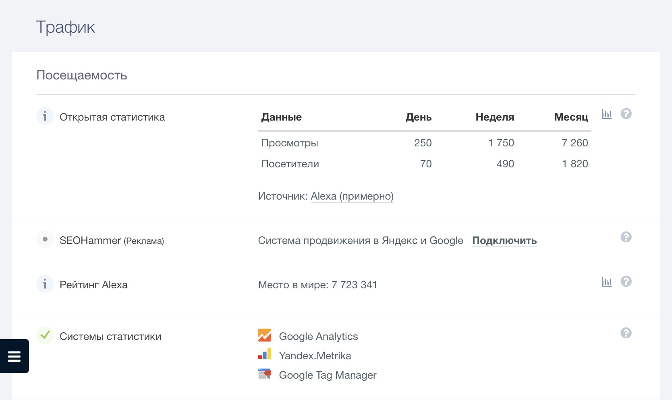The width and height of the screenshot is (672, 400).
Task: Click the Неделя column header
Action: 495,117
